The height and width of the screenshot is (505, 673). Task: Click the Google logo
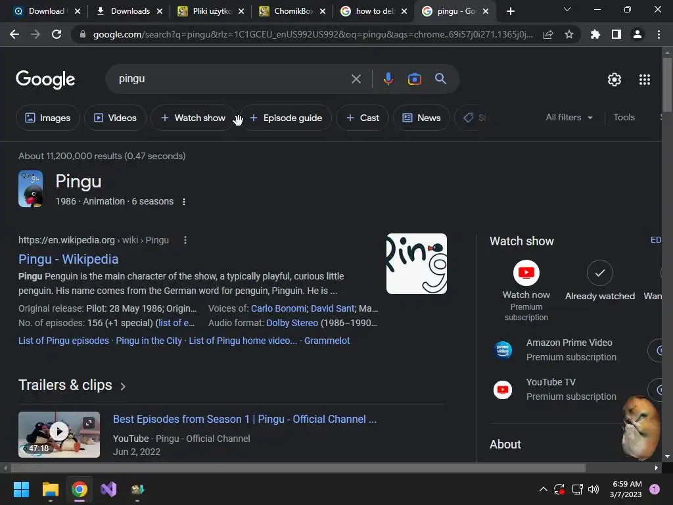click(x=45, y=80)
